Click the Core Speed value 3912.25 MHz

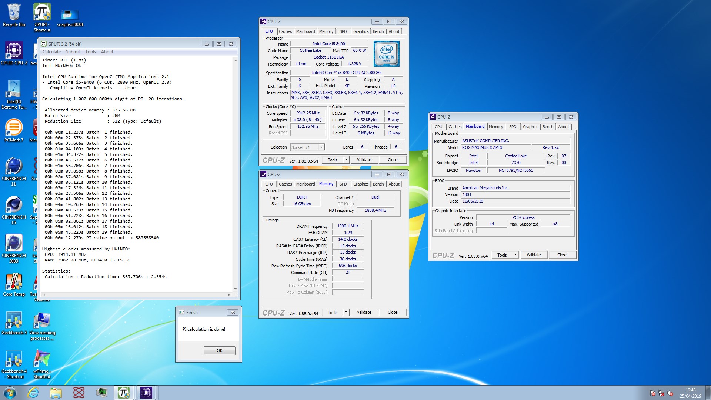coord(308,113)
